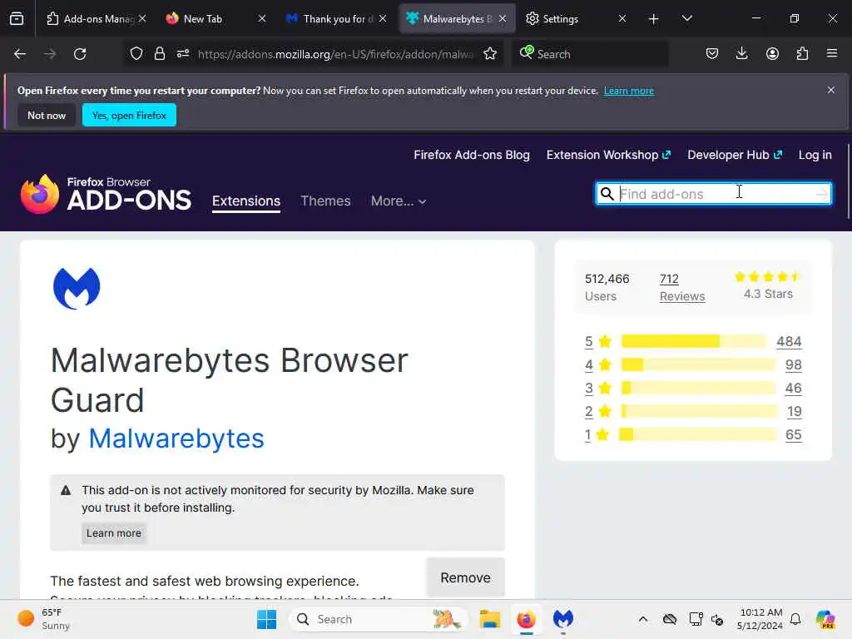The height and width of the screenshot is (639, 852).
Task: Open Pocket save icon in toolbar
Action: tap(712, 53)
